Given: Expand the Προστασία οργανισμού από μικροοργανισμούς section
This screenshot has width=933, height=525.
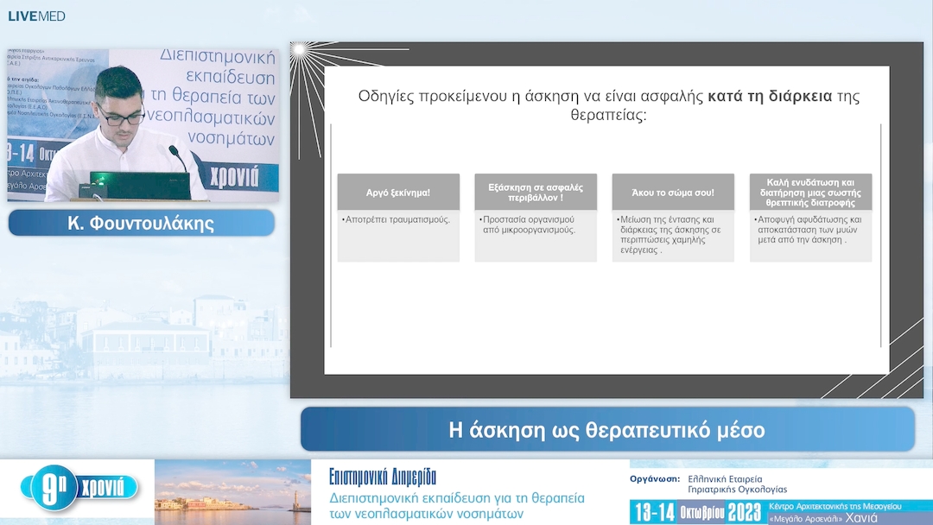Looking at the screenshot, I should pyautogui.click(x=535, y=225).
